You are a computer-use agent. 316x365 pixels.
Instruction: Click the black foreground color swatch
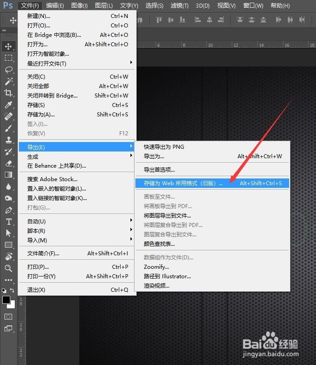[6, 300]
